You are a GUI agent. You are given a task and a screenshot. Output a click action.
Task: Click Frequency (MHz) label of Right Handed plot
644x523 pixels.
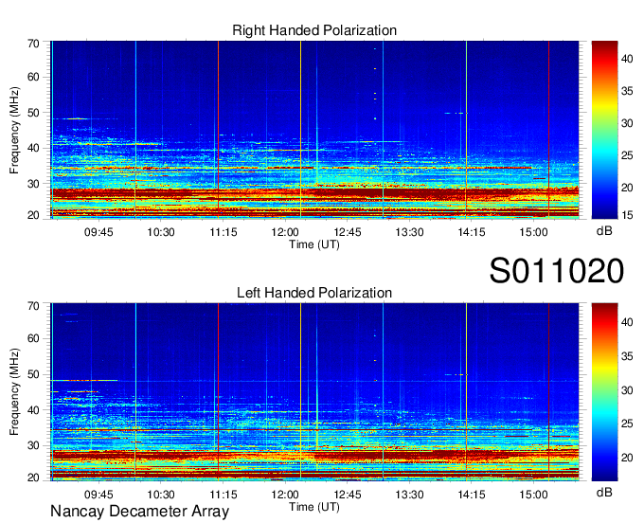(x=14, y=130)
